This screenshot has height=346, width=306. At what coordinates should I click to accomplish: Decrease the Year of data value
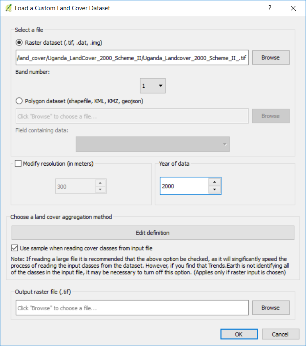215,190
